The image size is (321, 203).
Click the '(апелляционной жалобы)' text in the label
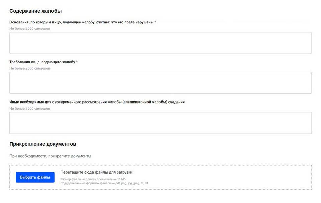click(143, 102)
